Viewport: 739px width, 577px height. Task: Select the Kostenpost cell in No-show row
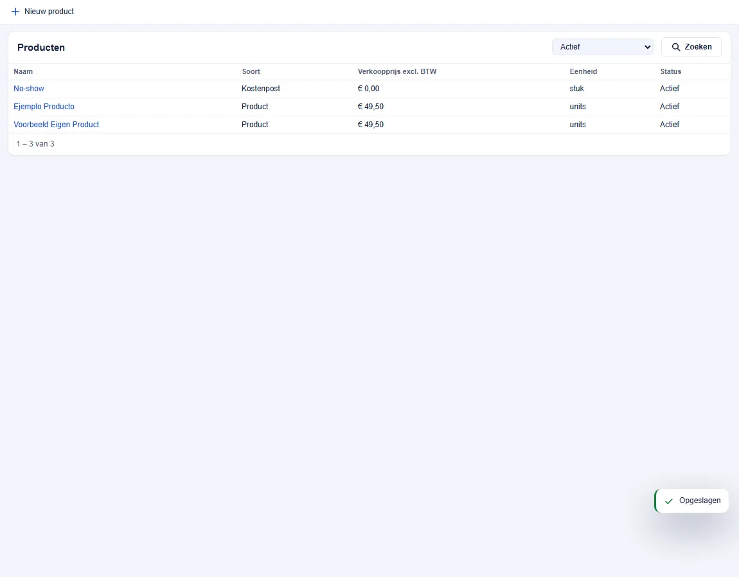(x=261, y=89)
